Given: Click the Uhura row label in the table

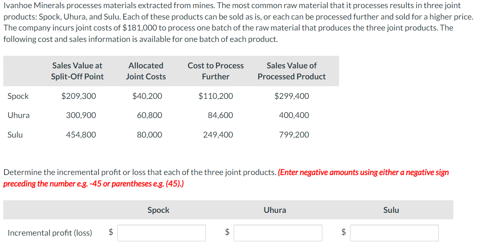Looking at the screenshot, I should point(19,116).
